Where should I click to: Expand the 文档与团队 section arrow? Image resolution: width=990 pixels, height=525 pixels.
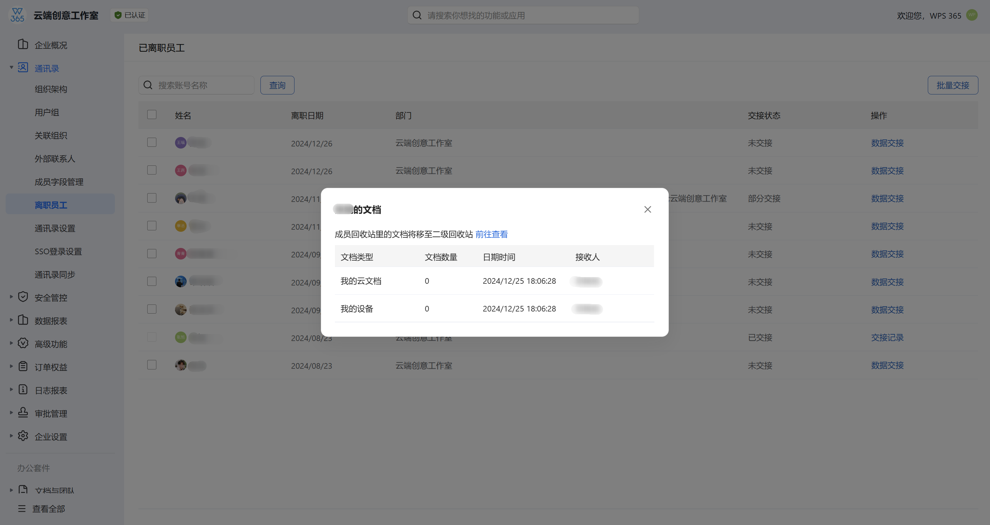click(11, 491)
